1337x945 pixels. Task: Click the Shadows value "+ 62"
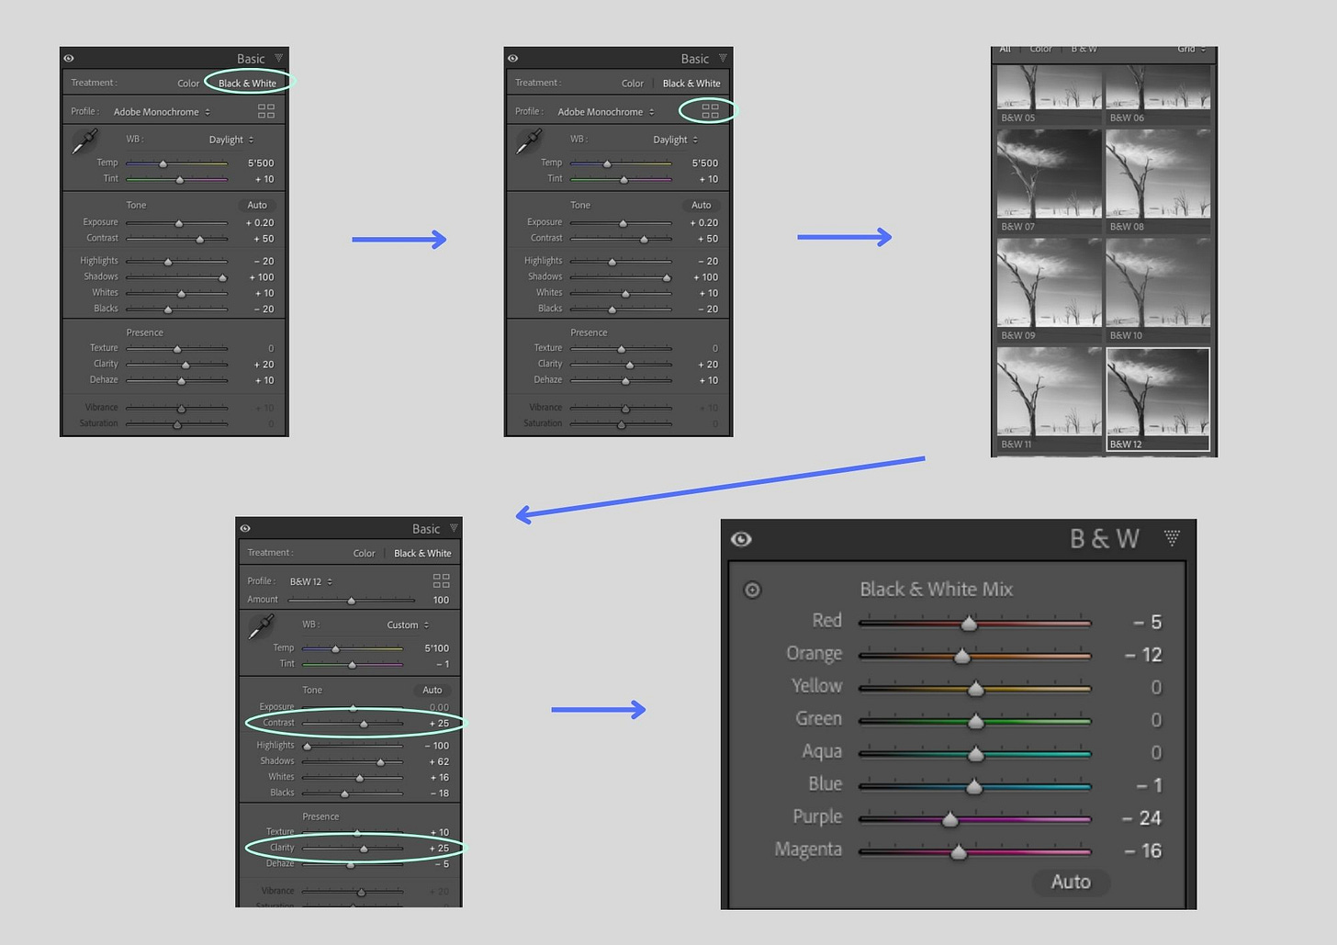point(439,761)
